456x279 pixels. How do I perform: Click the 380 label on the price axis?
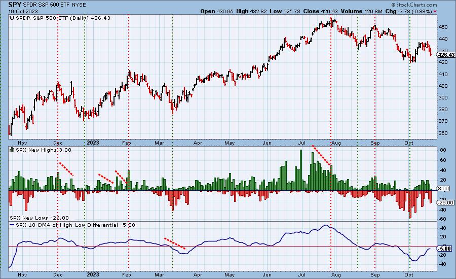pos(443,110)
